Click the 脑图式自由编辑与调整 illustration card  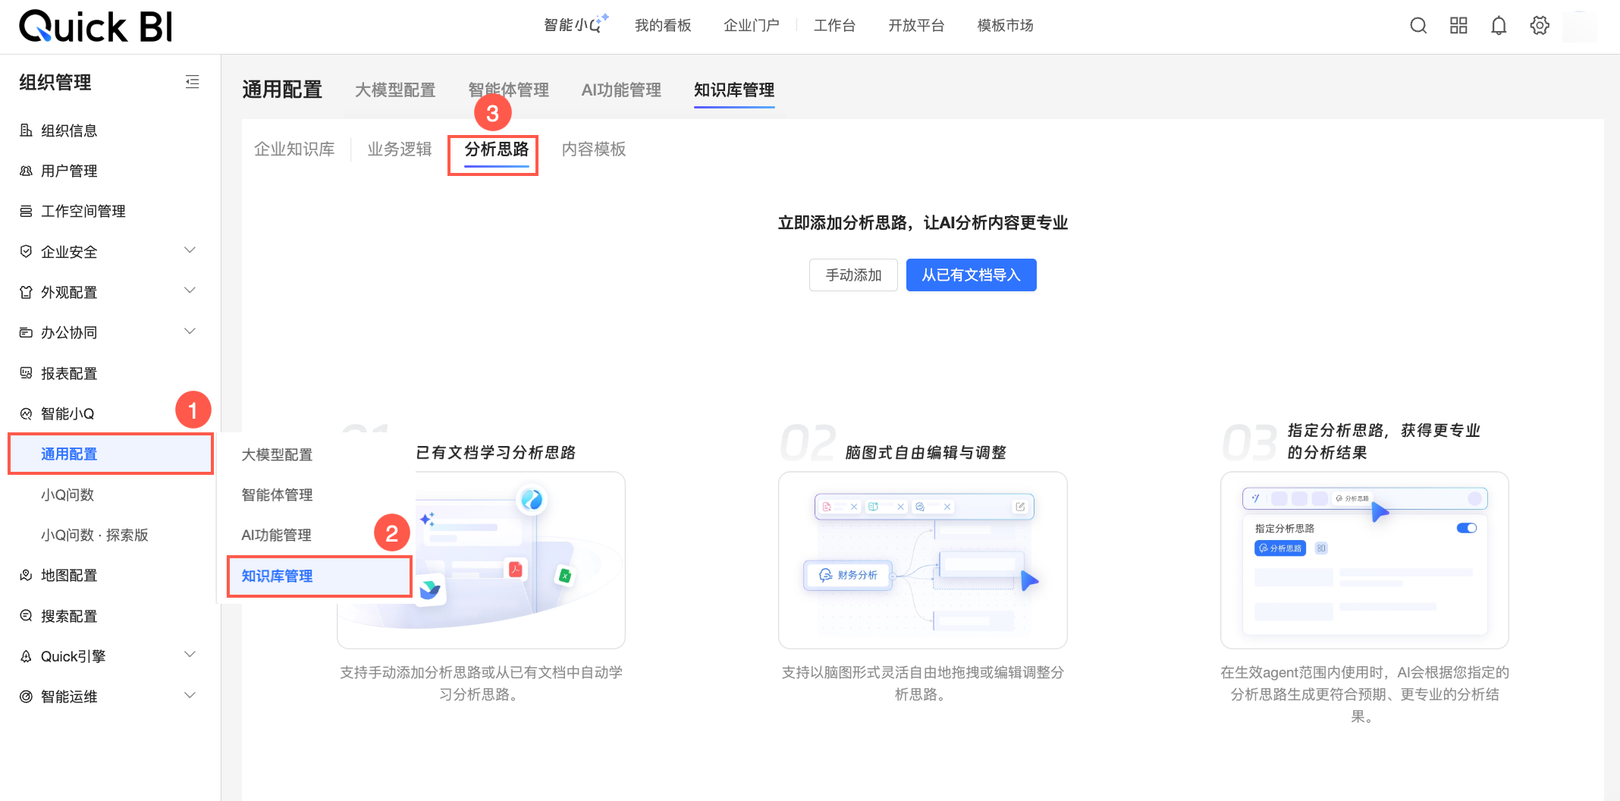[x=922, y=560]
